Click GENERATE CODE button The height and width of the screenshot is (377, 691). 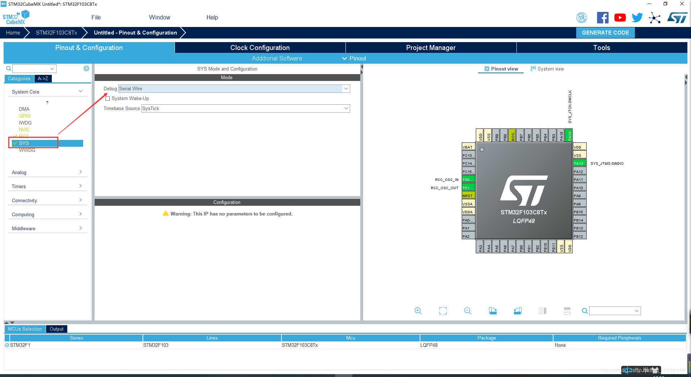tap(605, 32)
